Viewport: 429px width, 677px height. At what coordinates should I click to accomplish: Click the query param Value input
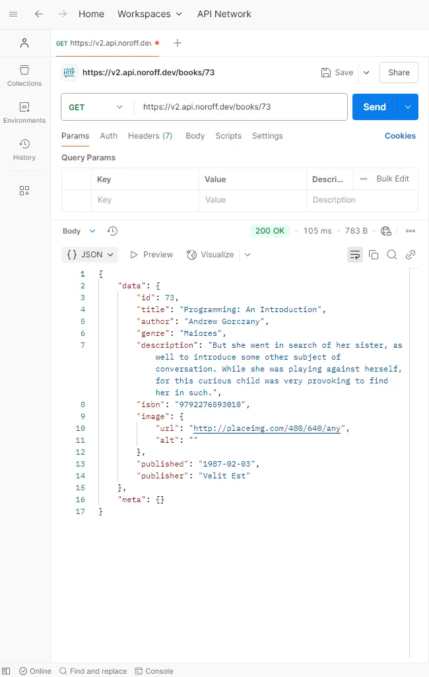point(253,201)
